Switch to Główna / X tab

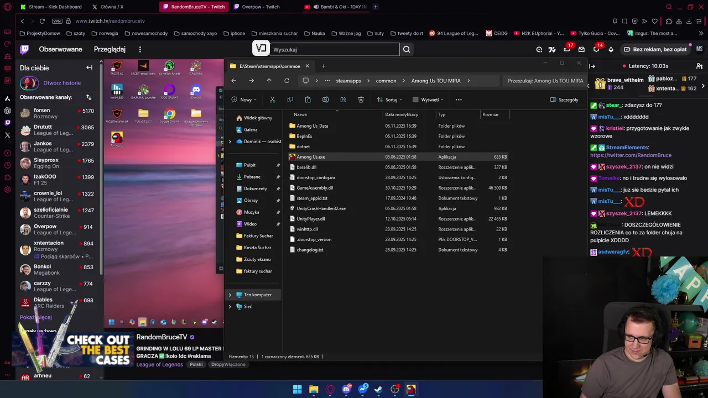click(x=107, y=7)
